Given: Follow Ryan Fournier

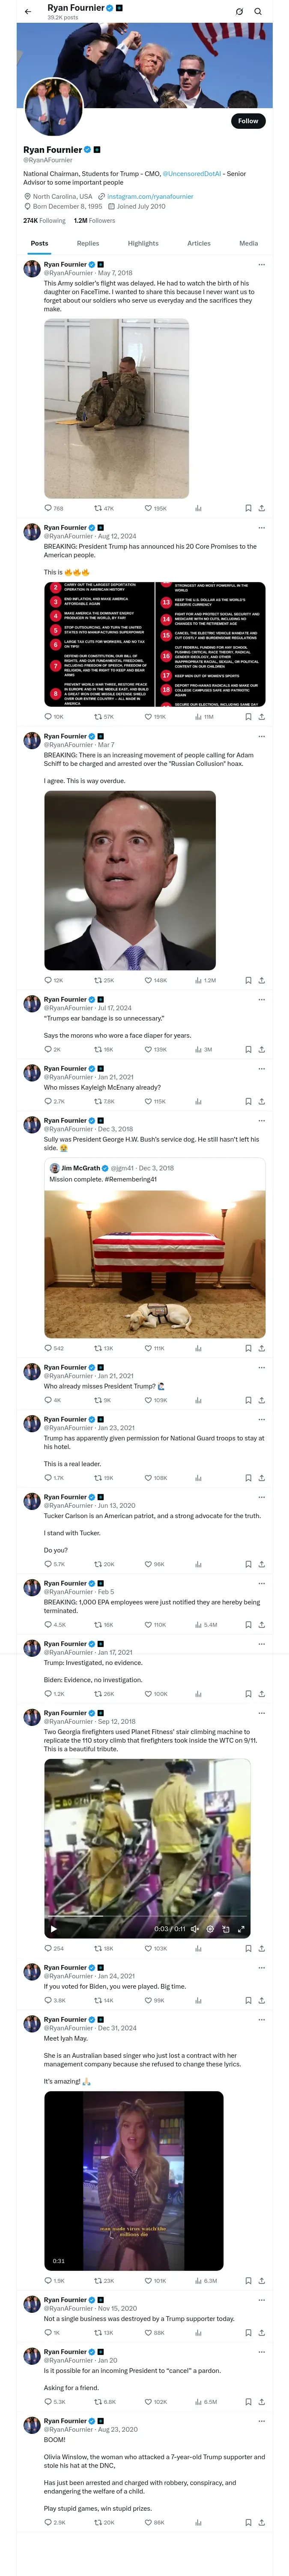Looking at the screenshot, I should (247, 121).
